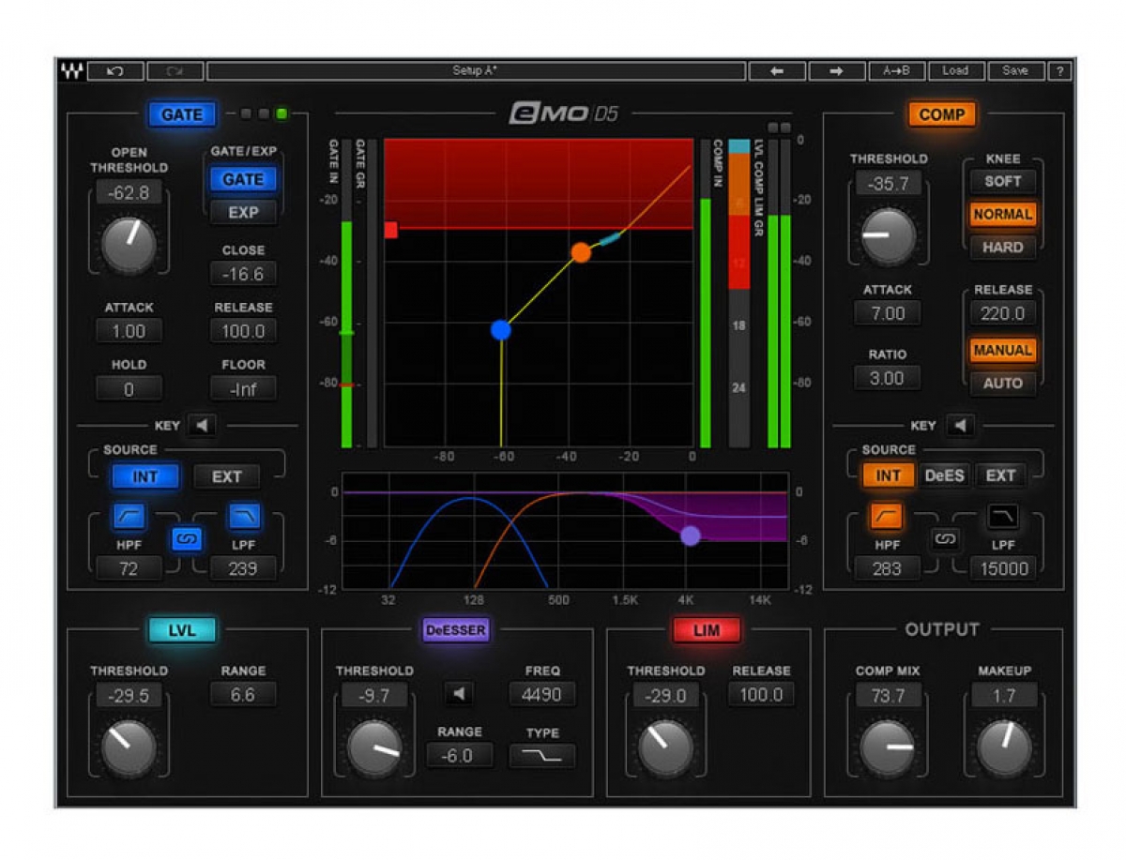Select the blue gate point on graph
1126x860 pixels.
501,329
